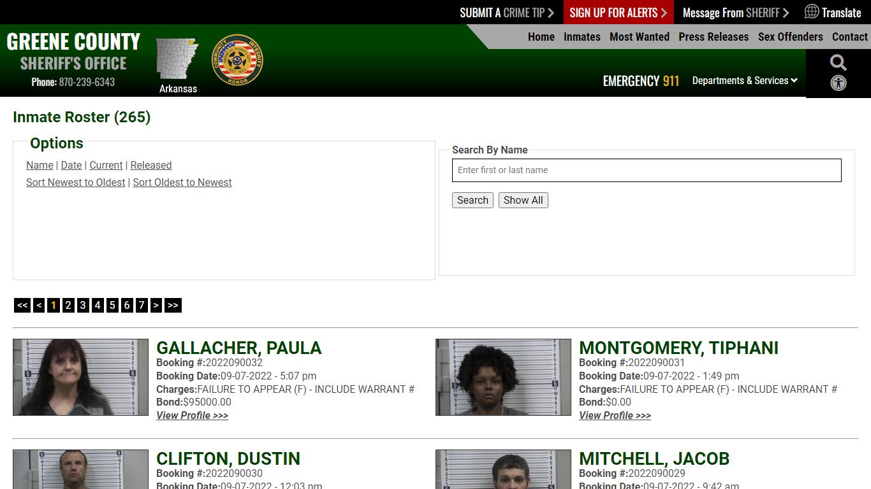Click the Translate globe icon
871x489 pixels.
812,11
